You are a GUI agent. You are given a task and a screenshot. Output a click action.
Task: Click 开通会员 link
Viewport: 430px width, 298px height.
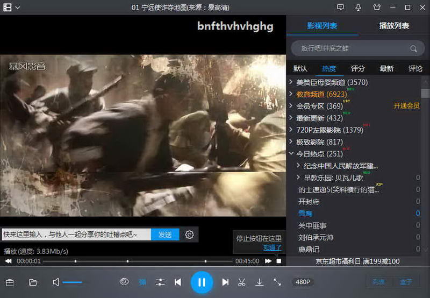pyautogui.click(x=407, y=105)
